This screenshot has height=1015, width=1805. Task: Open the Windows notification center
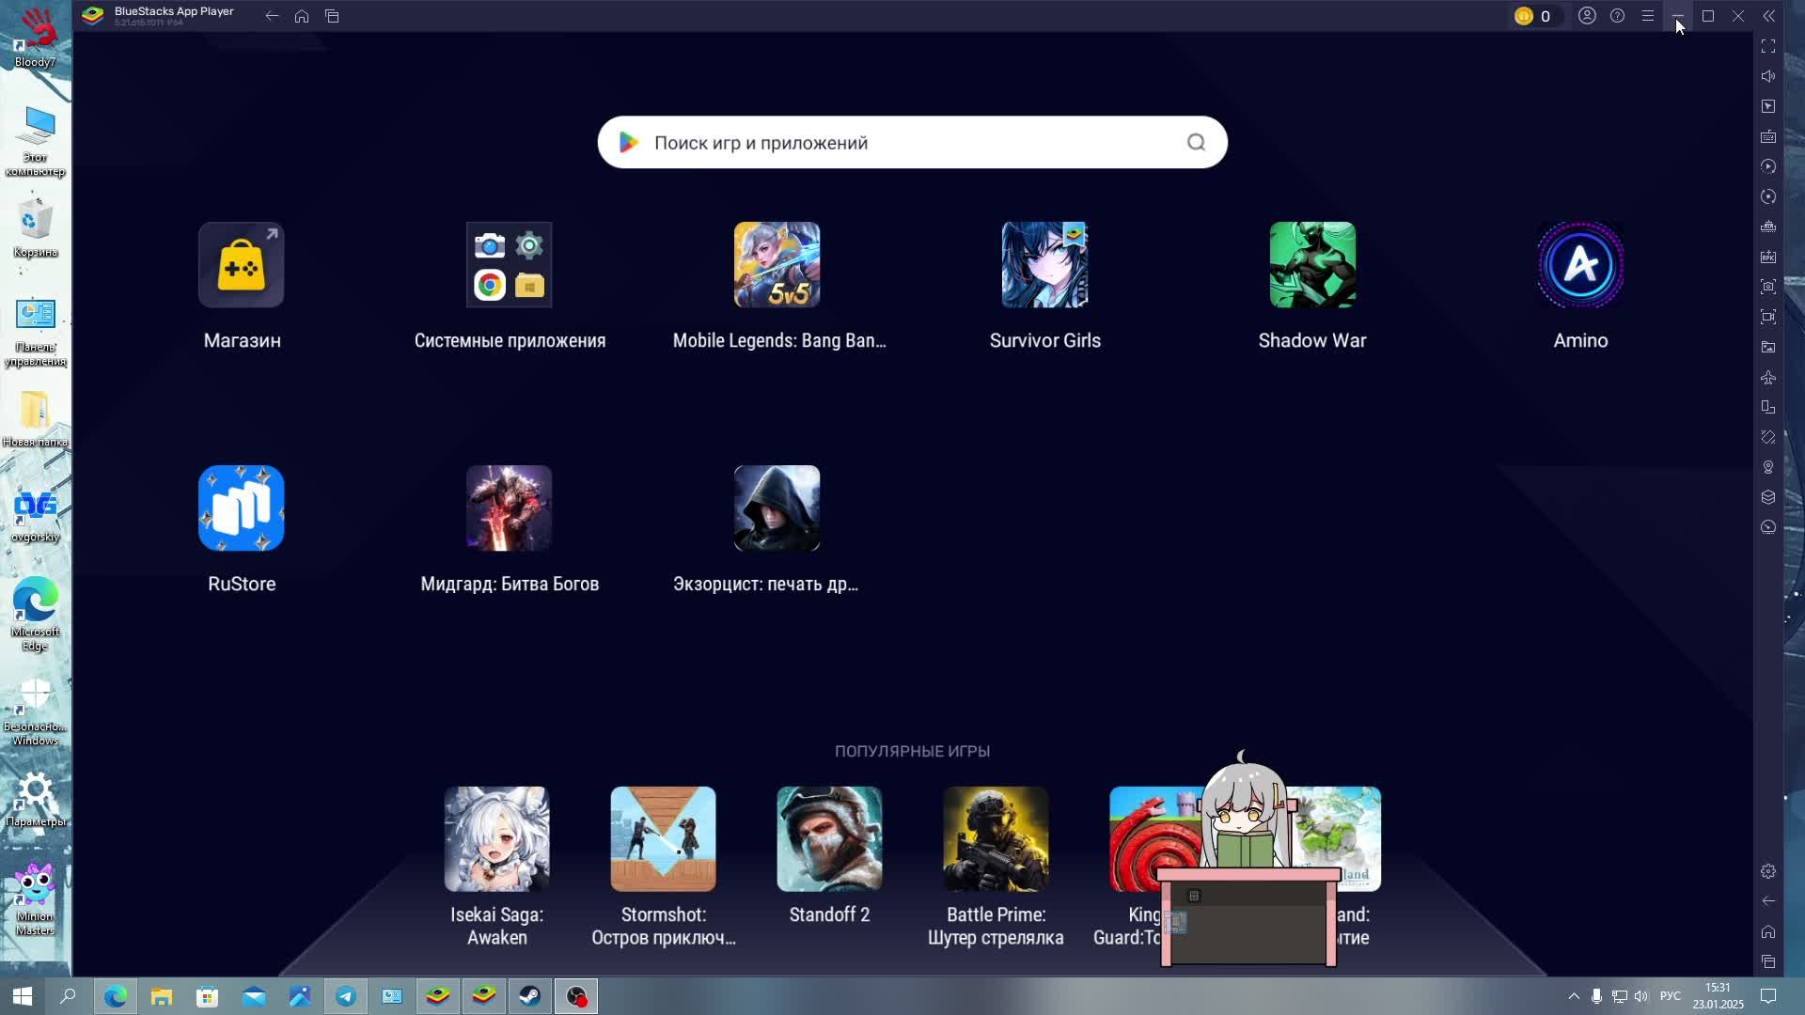click(x=1768, y=996)
